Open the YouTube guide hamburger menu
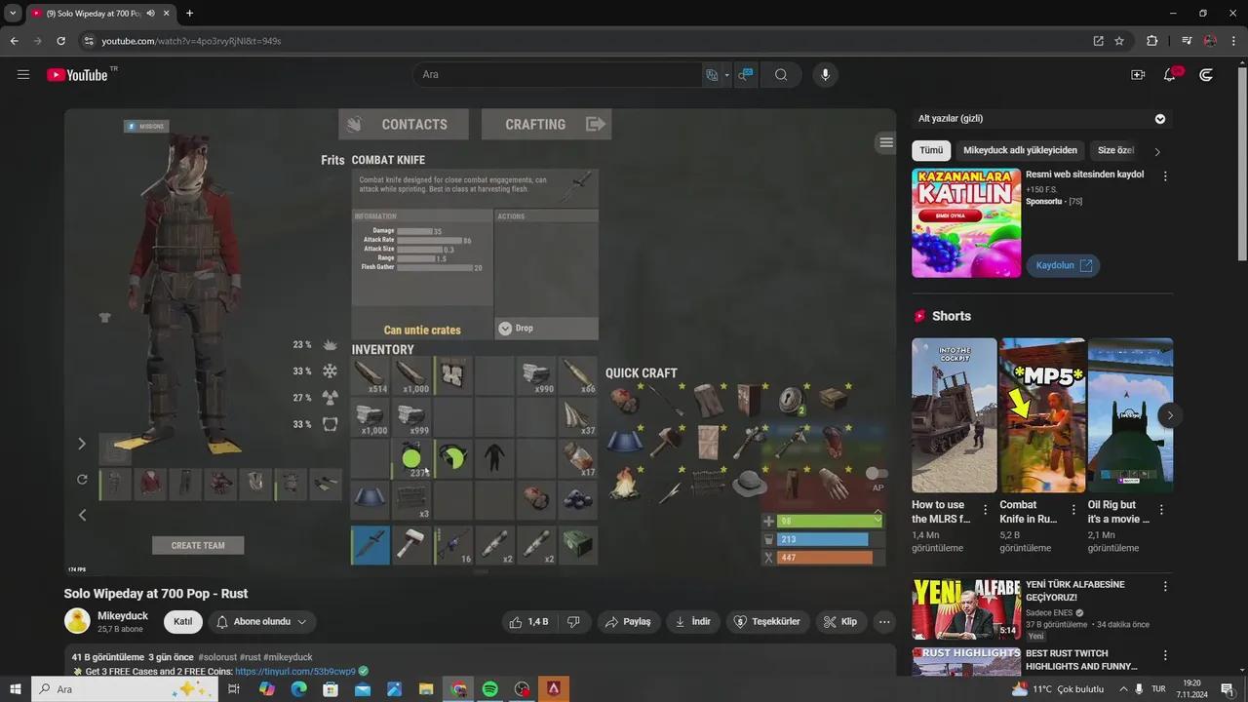The width and height of the screenshot is (1248, 702). pos(23,75)
